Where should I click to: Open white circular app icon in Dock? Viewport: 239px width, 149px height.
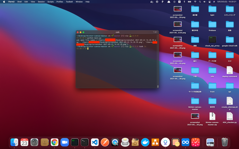pos(165,142)
